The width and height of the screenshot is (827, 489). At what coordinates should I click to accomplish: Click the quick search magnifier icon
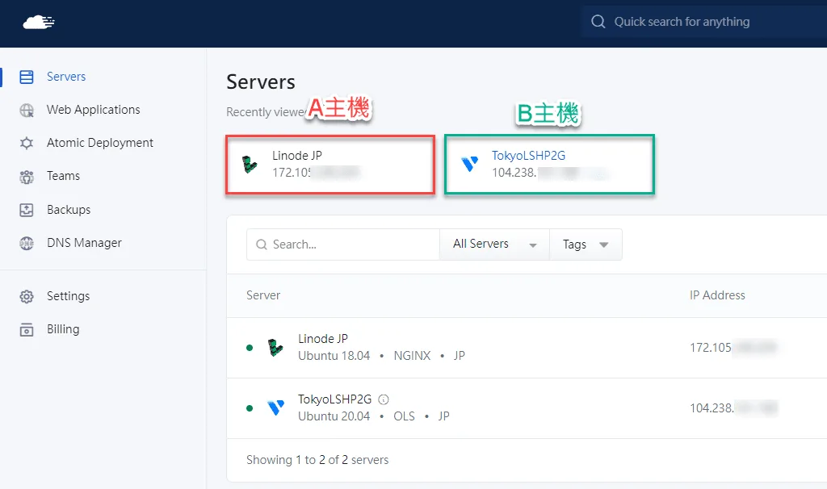click(x=598, y=22)
